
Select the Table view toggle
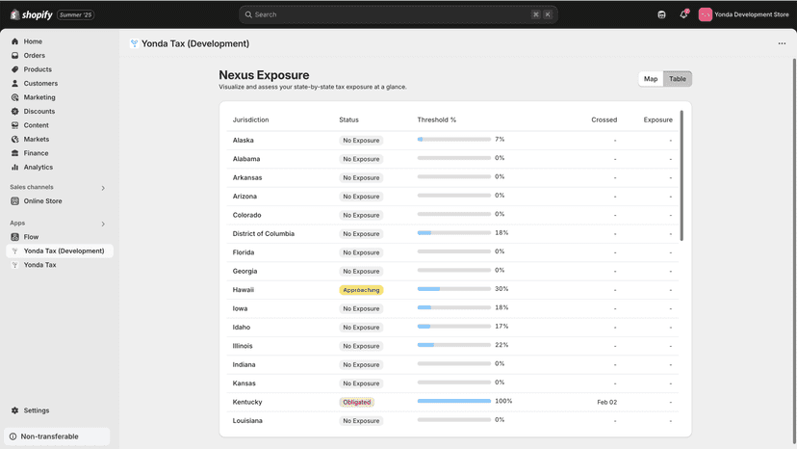coord(678,79)
